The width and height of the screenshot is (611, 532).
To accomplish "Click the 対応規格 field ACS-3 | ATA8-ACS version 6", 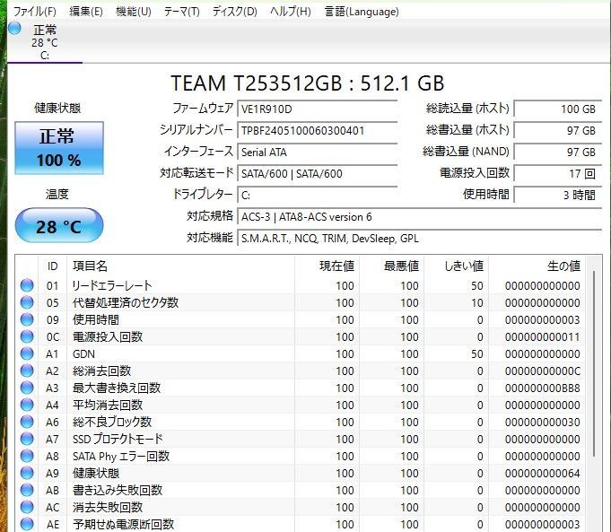I will click(x=420, y=217).
